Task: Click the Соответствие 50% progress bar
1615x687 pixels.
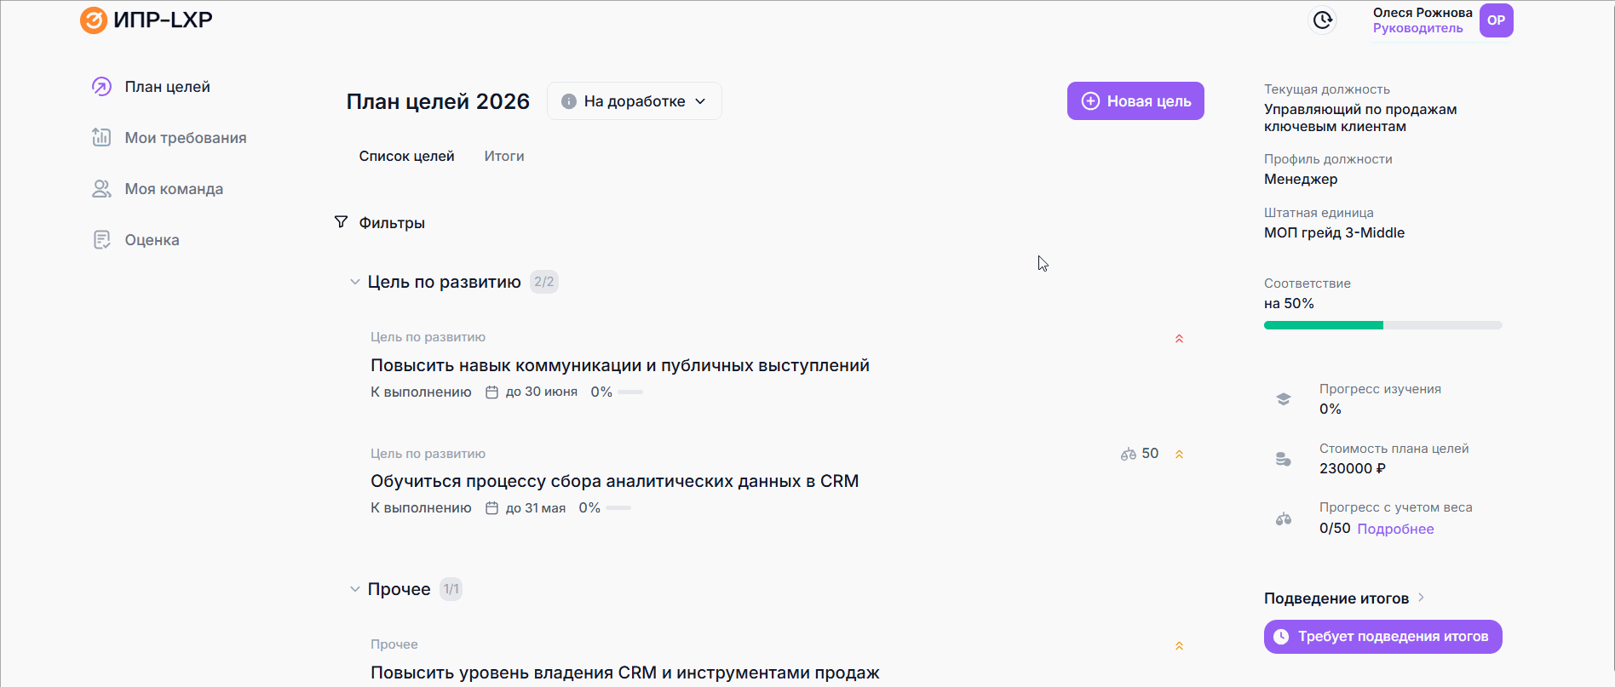Action: tap(1382, 325)
